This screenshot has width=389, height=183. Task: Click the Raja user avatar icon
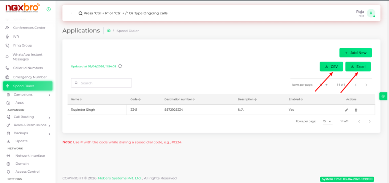coord(371,13)
